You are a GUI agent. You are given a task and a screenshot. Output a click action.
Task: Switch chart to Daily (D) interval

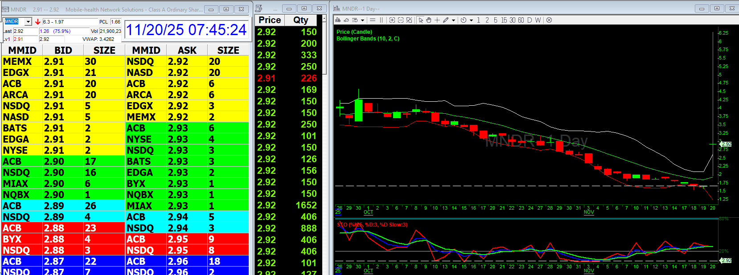click(x=530, y=20)
